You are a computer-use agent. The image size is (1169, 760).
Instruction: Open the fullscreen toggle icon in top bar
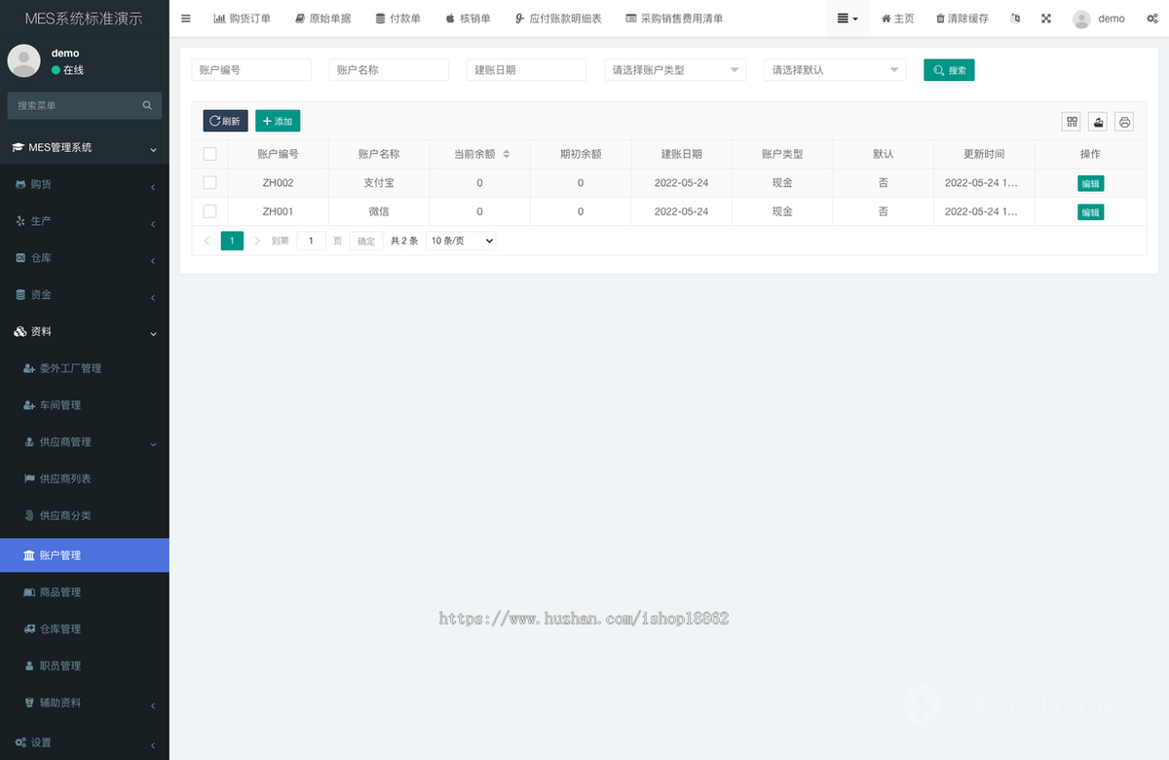tap(1046, 18)
